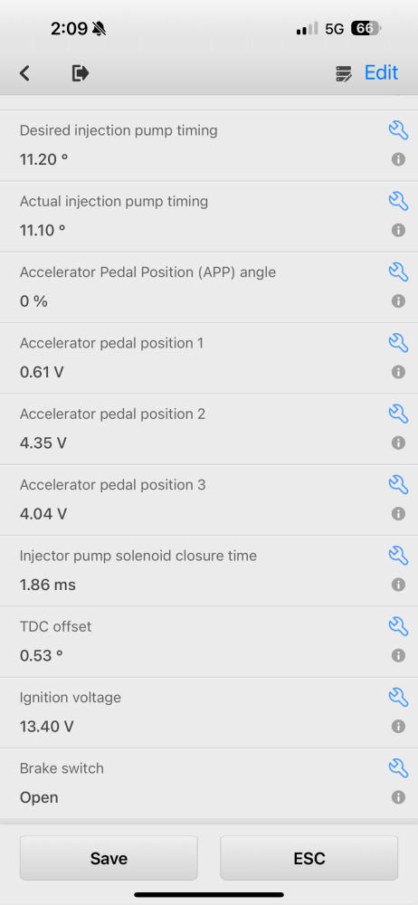
Task: Select the Ignition voltage 13.40 V row
Action: click(209, 712)
